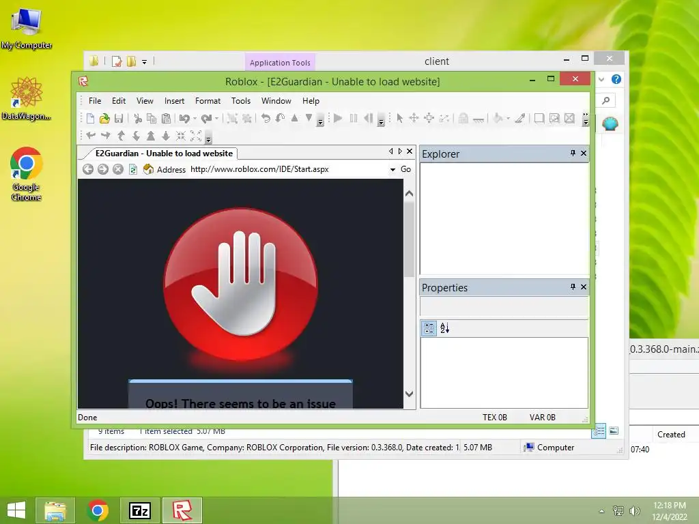Screen dimensions: 699x524
Task: Close the Explorer panel
Action: [x=584, y=153]
